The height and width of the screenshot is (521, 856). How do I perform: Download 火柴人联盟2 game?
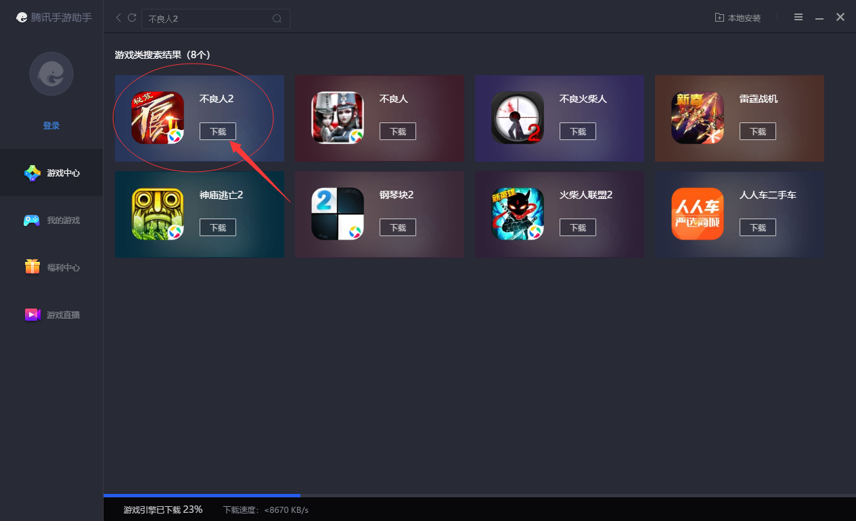578,227
